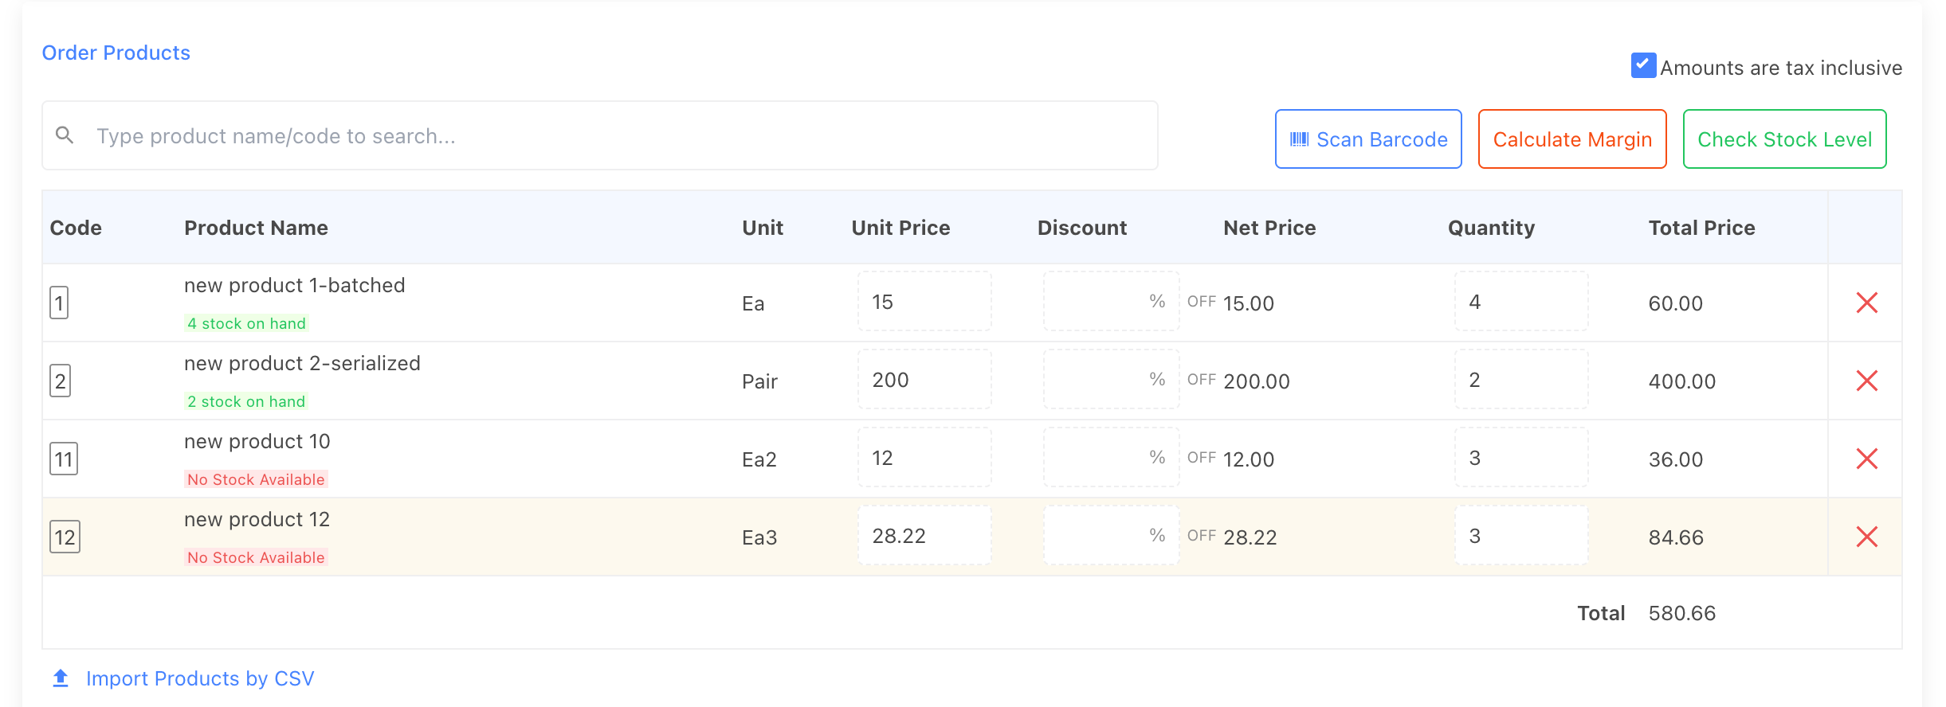
Task: Untick Amounts are tax inclusive checkbox
Action: click(x=1643, y=65)
